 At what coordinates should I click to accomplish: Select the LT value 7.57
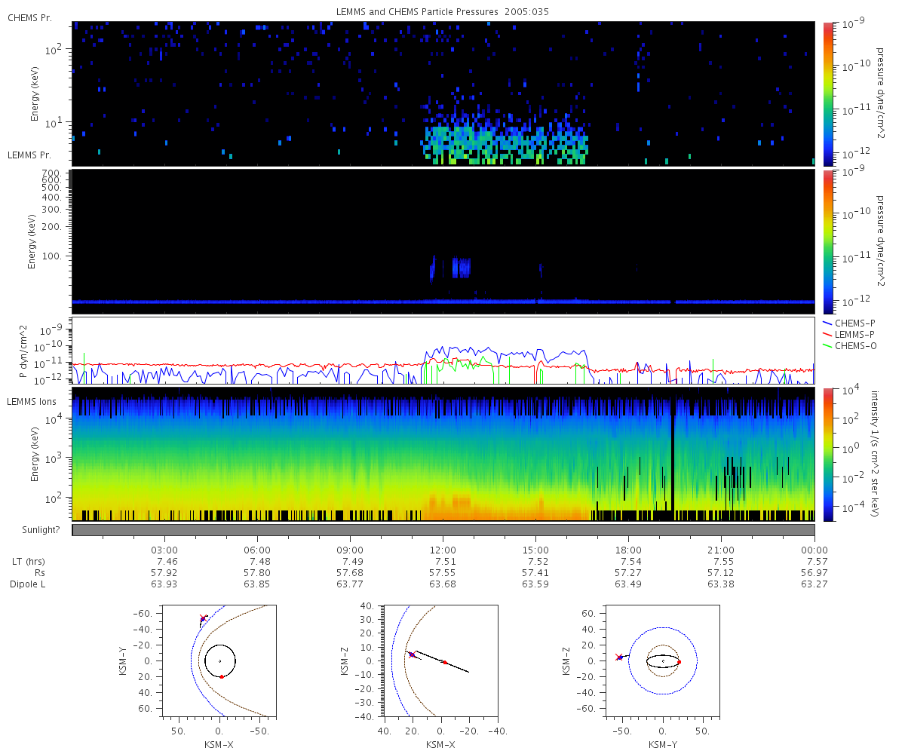pyautogui.click(x=817, y=562)
